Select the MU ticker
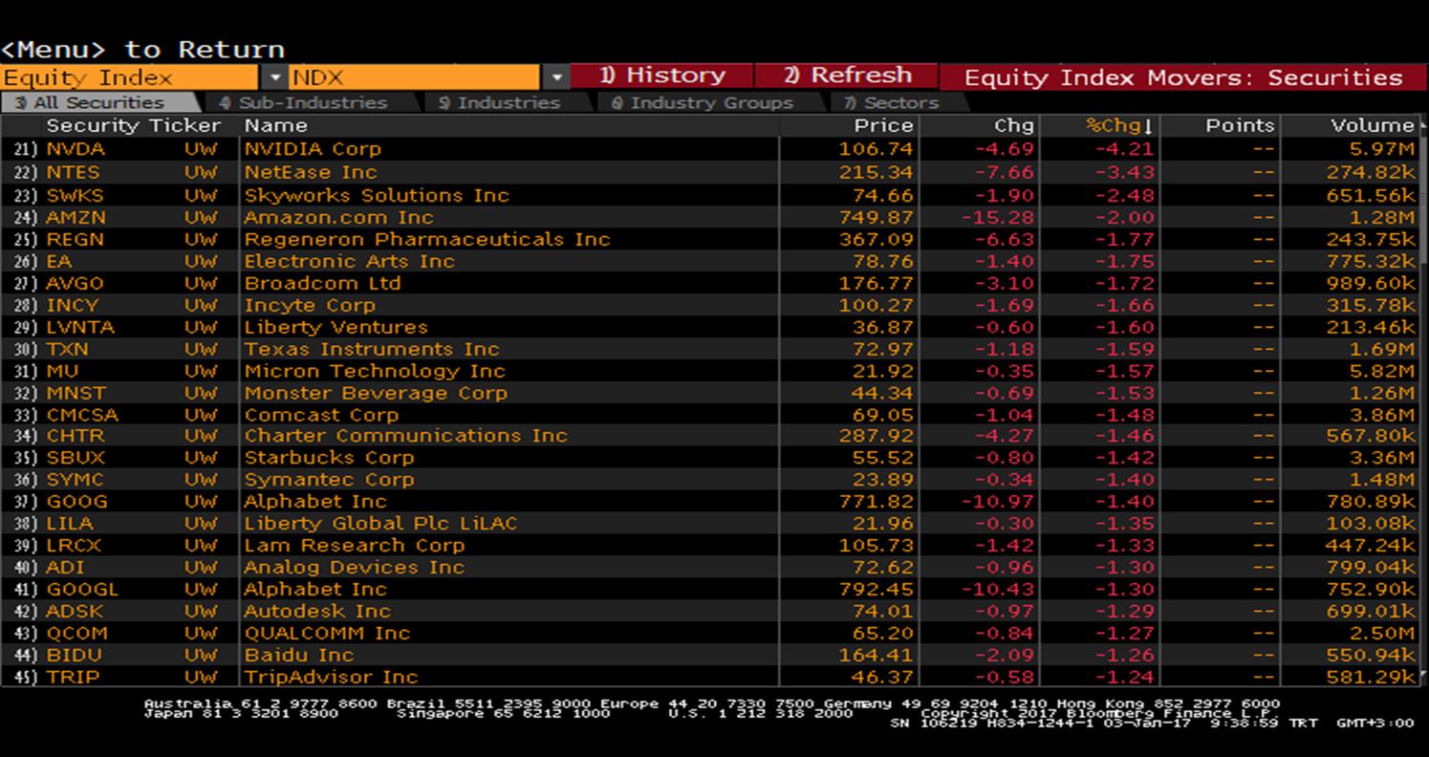1429x757 pixels. pyautogui.click(x=62, y=371)
